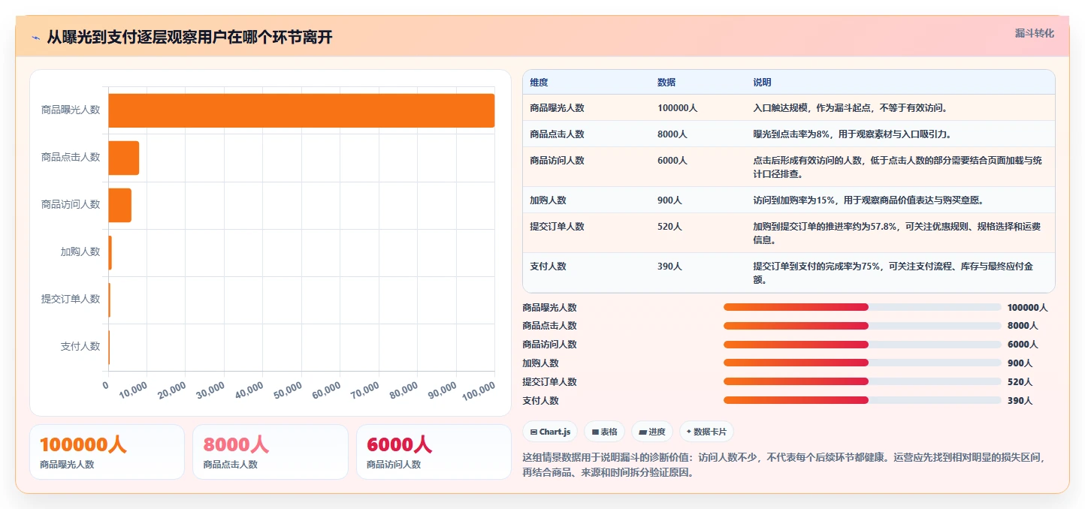Click the 50,000 x-axis tick label
The width and height of the screenshot is (1085, 509).
point(288,390)
